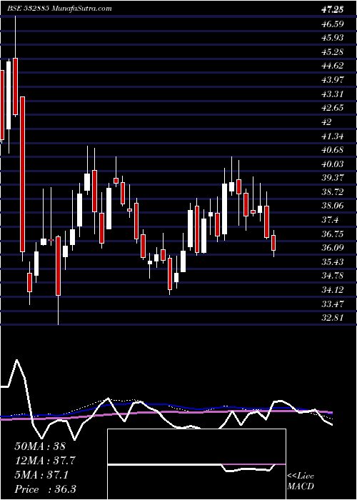The height and width of the screenshot is (500, 357).
Task: Click the 'Price : 36.3' text
Action: [x=45, y=489]
